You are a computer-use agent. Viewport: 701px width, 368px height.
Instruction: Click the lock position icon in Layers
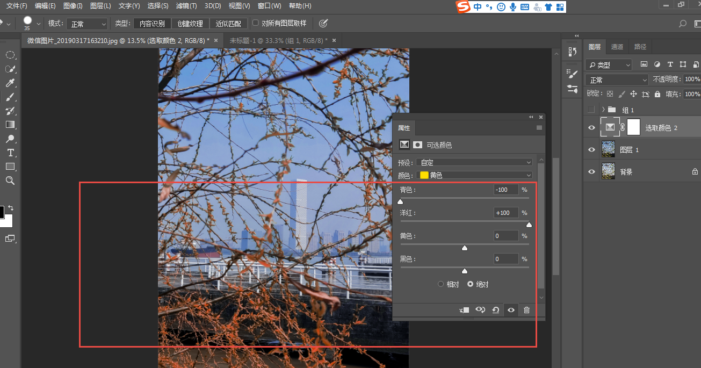[633, 94]
